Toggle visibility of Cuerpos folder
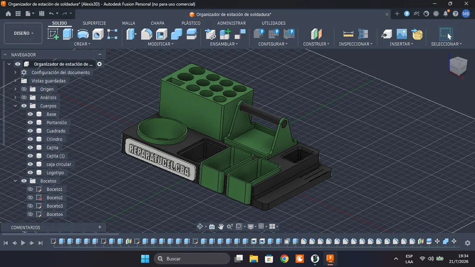Image resolution: width=475 pixels, height=267 pixels. [x=24, y=106]
